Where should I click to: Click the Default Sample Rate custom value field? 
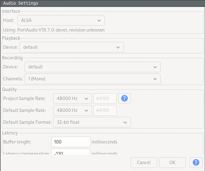[105, 110]
